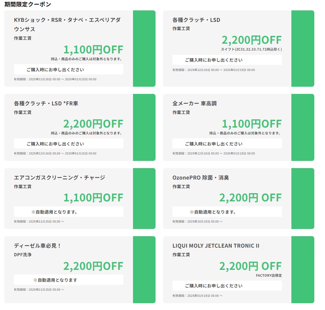This screenshot has width=325, height=310.
Task: Click ご購入時にお申し出ください box in the LIQUI MOLY coupon
Action: (x=227, y=286)
